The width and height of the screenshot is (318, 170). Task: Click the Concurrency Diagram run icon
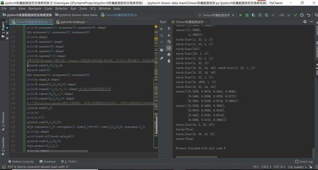pyautogui.click(x=266, y=15)
